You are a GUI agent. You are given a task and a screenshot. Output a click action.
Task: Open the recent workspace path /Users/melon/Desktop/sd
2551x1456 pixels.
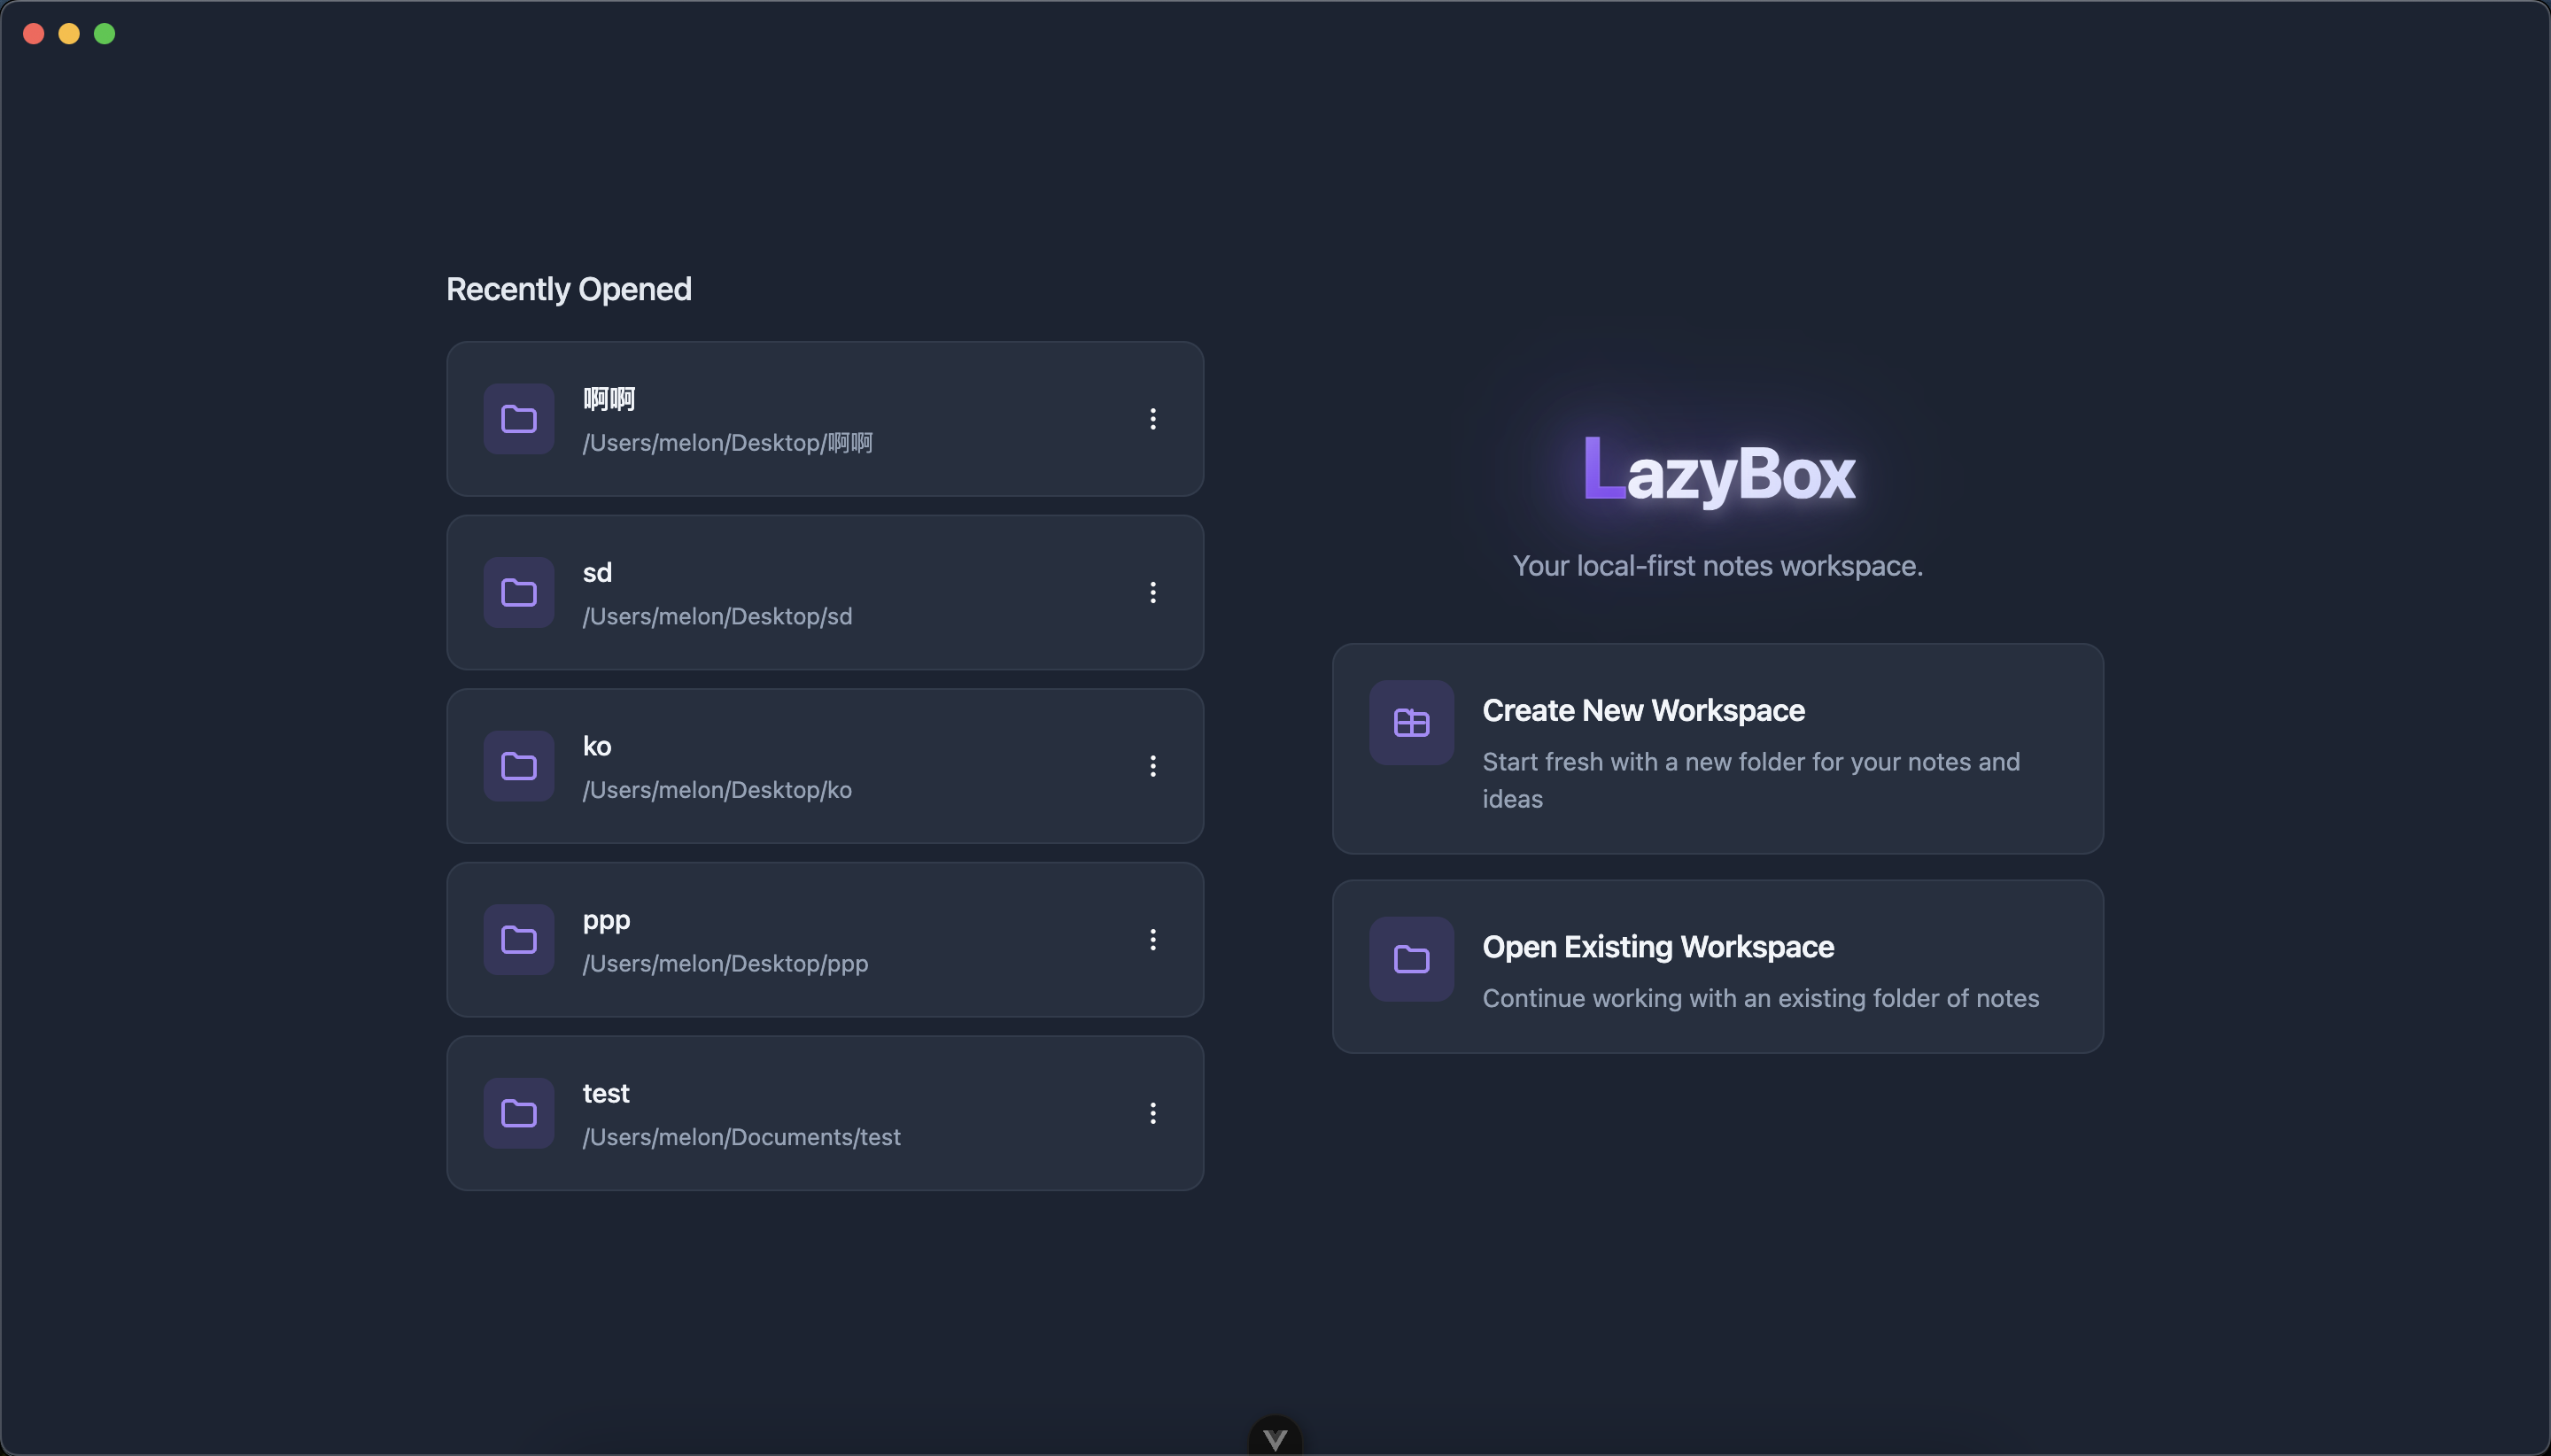(717, 616)
